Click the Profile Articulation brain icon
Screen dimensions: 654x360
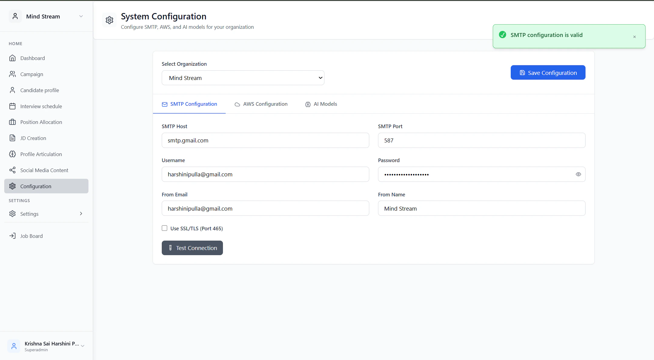pyautogui.click(x=12, y=154)
